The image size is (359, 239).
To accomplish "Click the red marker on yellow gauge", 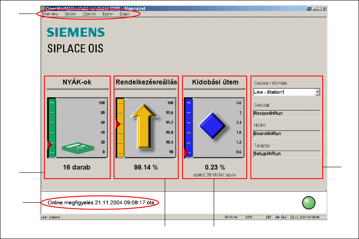I will (x=118, y=124).
